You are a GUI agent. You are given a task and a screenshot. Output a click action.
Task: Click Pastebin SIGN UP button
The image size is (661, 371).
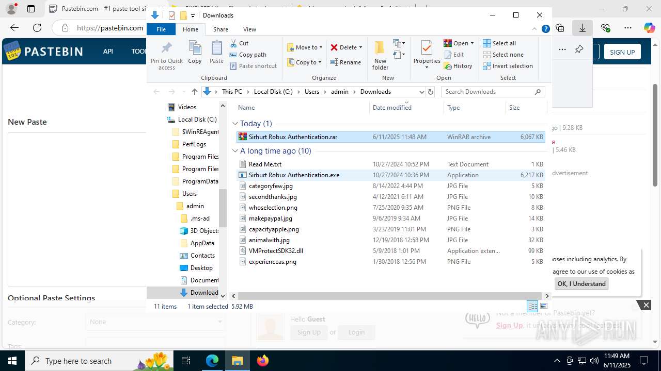pyautogui.click(x=622, y=52)
